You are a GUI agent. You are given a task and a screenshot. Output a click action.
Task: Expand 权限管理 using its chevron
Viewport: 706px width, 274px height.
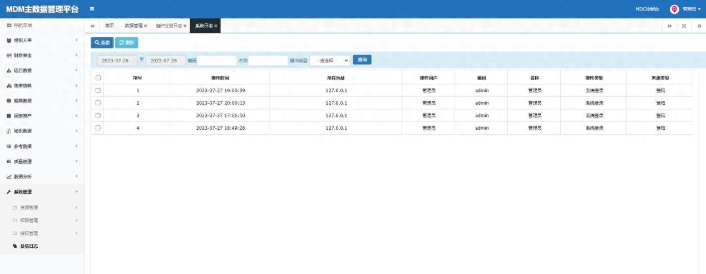coord(76,221)
